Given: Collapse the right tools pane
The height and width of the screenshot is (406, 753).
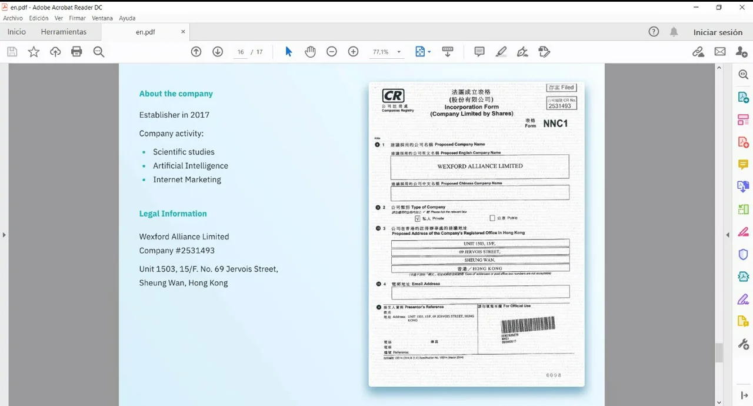Looking at the screenshot, I should (x=728, y=235).
